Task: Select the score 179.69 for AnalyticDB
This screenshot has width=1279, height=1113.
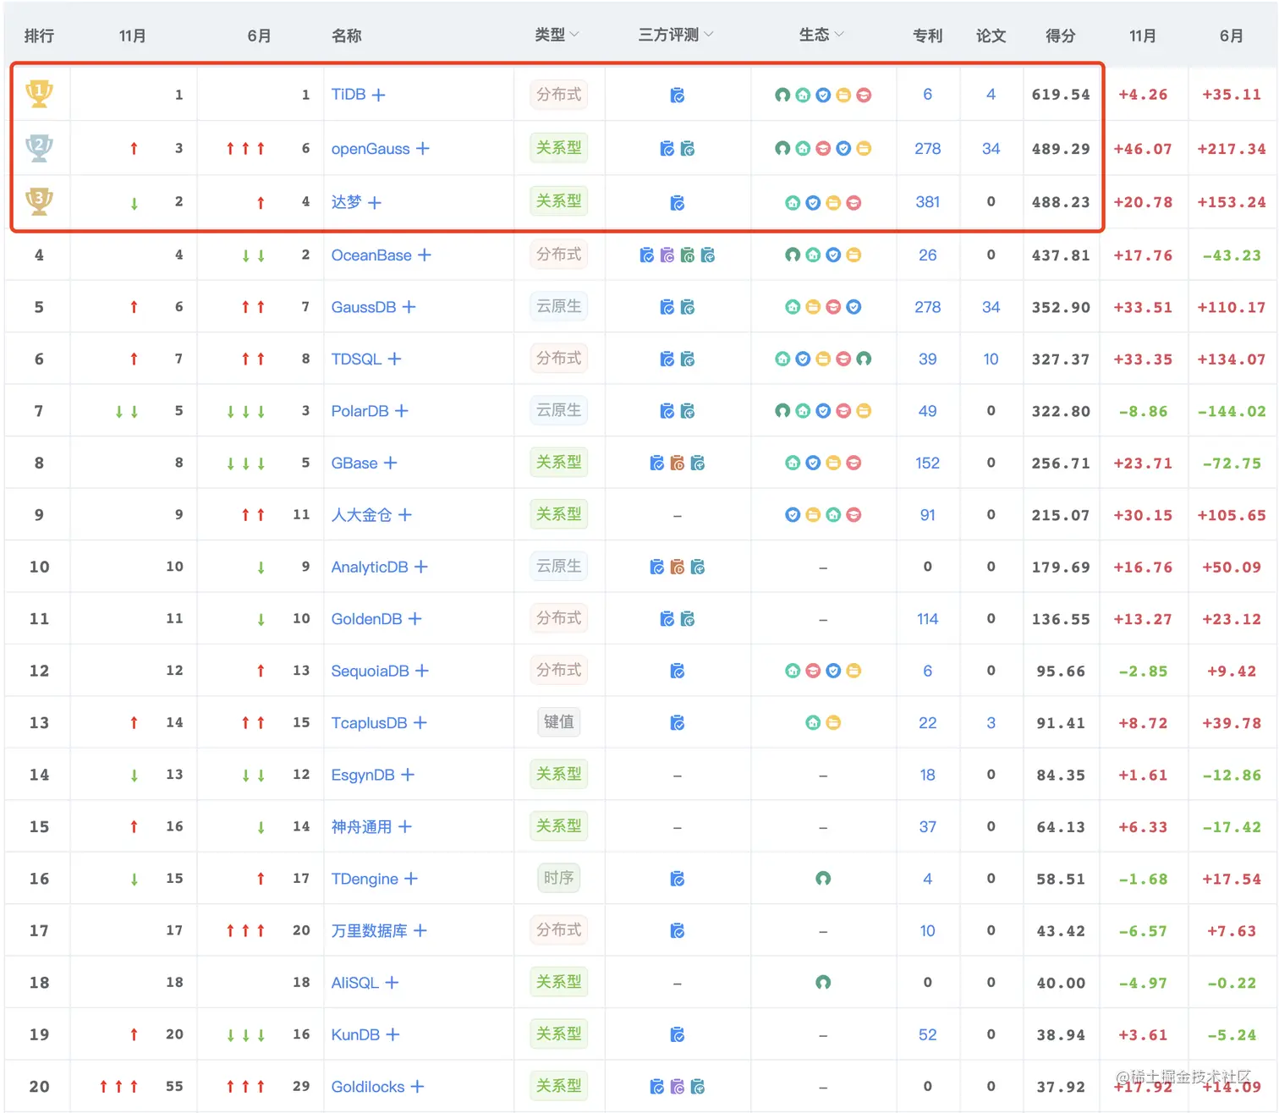Action: coord(1061,567)
